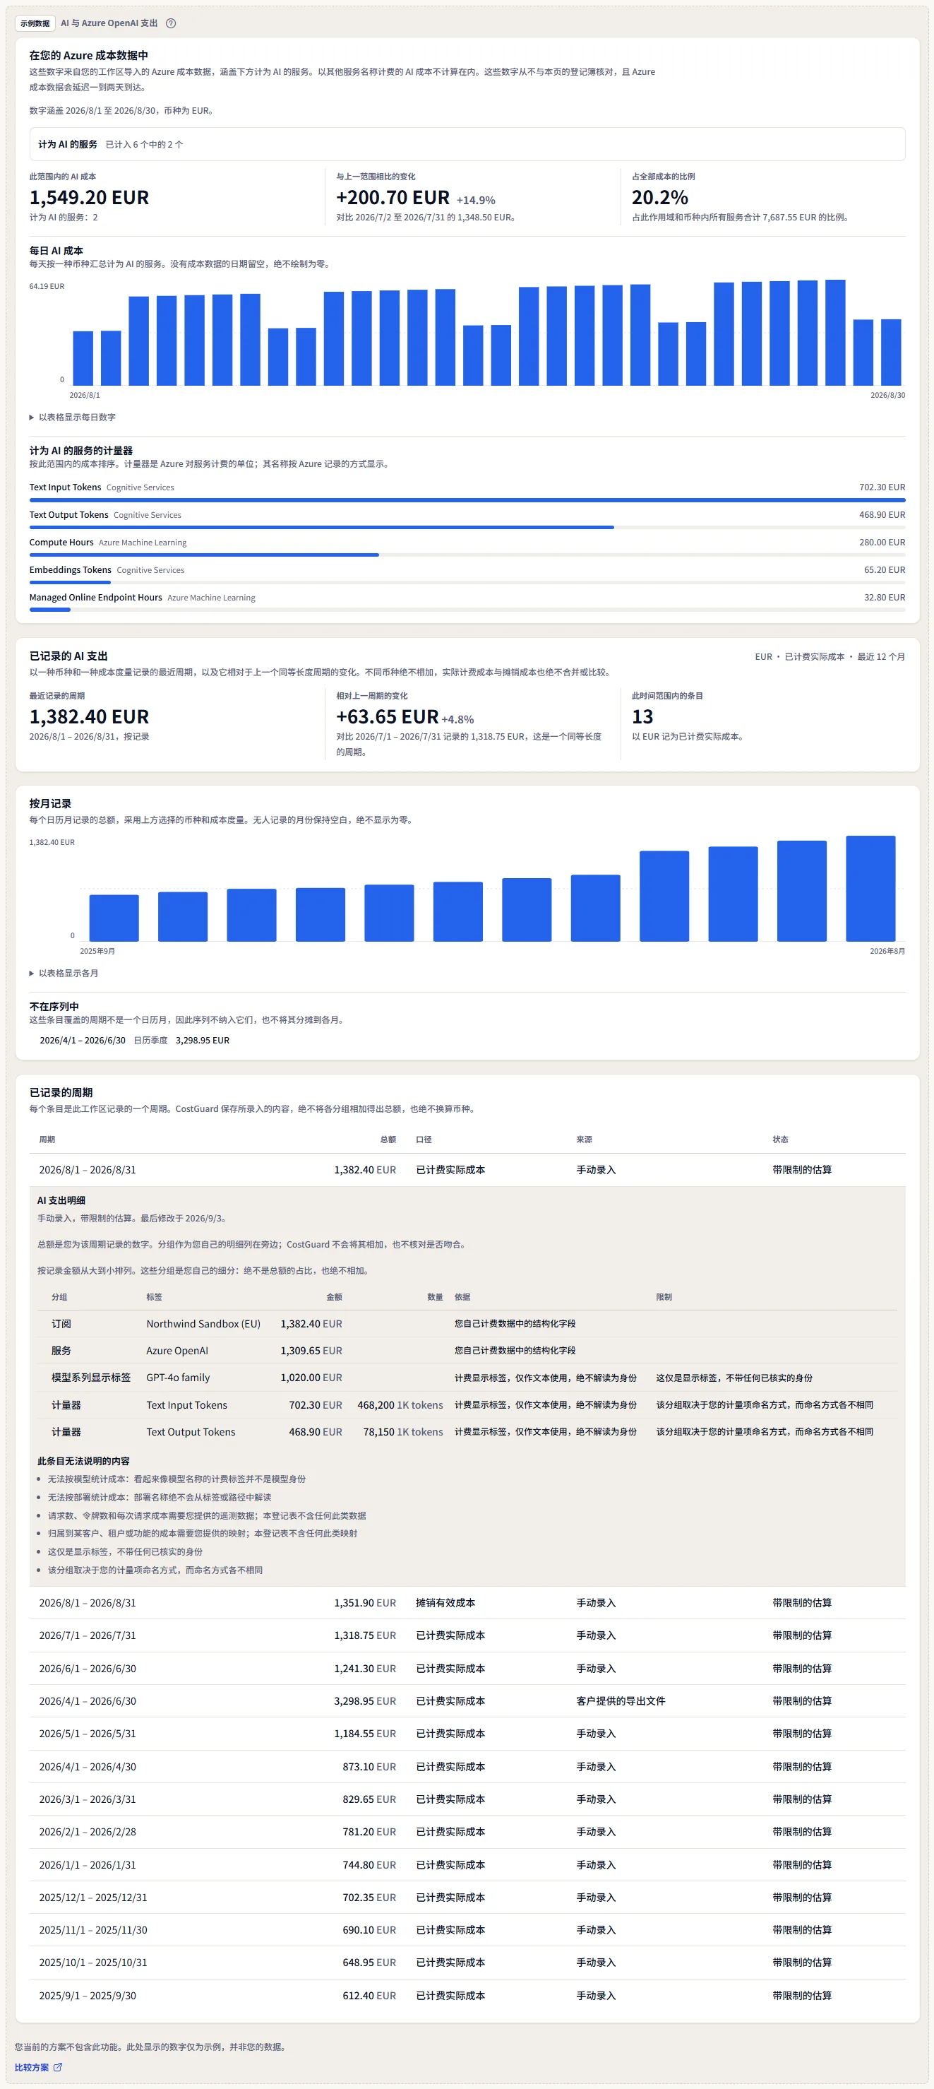
Task: Click the 状态 column header
Action: click(x=780, y=1140)
